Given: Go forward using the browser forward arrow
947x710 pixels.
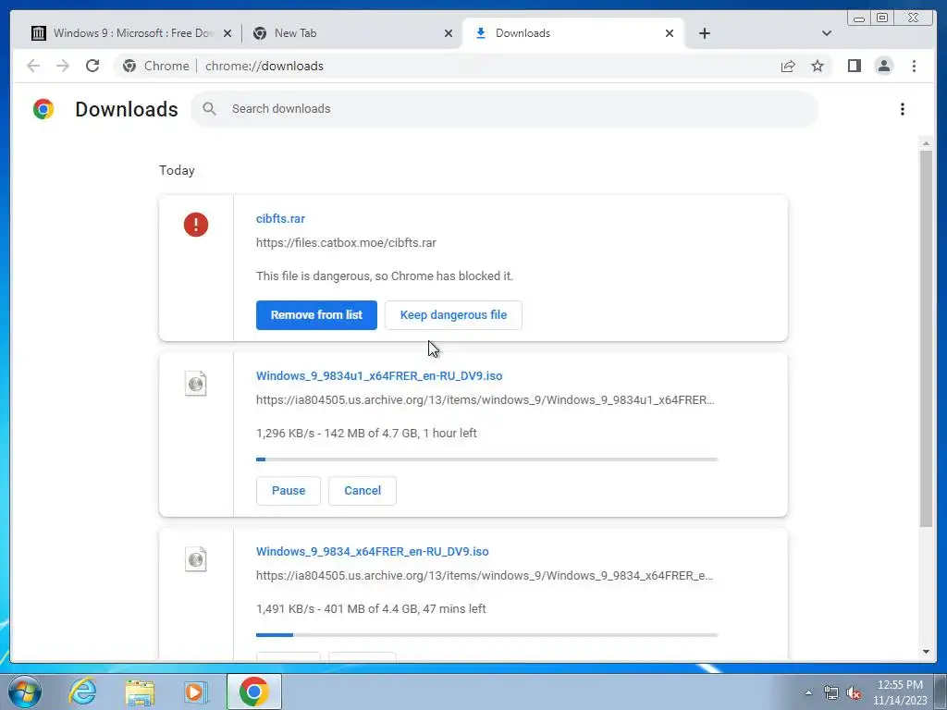Looking at the screenshot, I should [x=63, y=66].
